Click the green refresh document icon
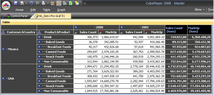Screen dimensions: 214x95 tap(71, 3)
